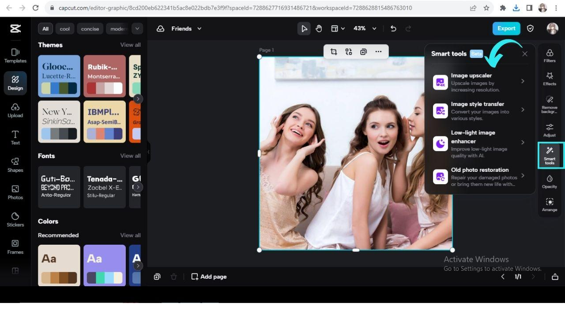Open more options via the ellipsis menu
Screen dimensions: 565x318
coord(378,52)
